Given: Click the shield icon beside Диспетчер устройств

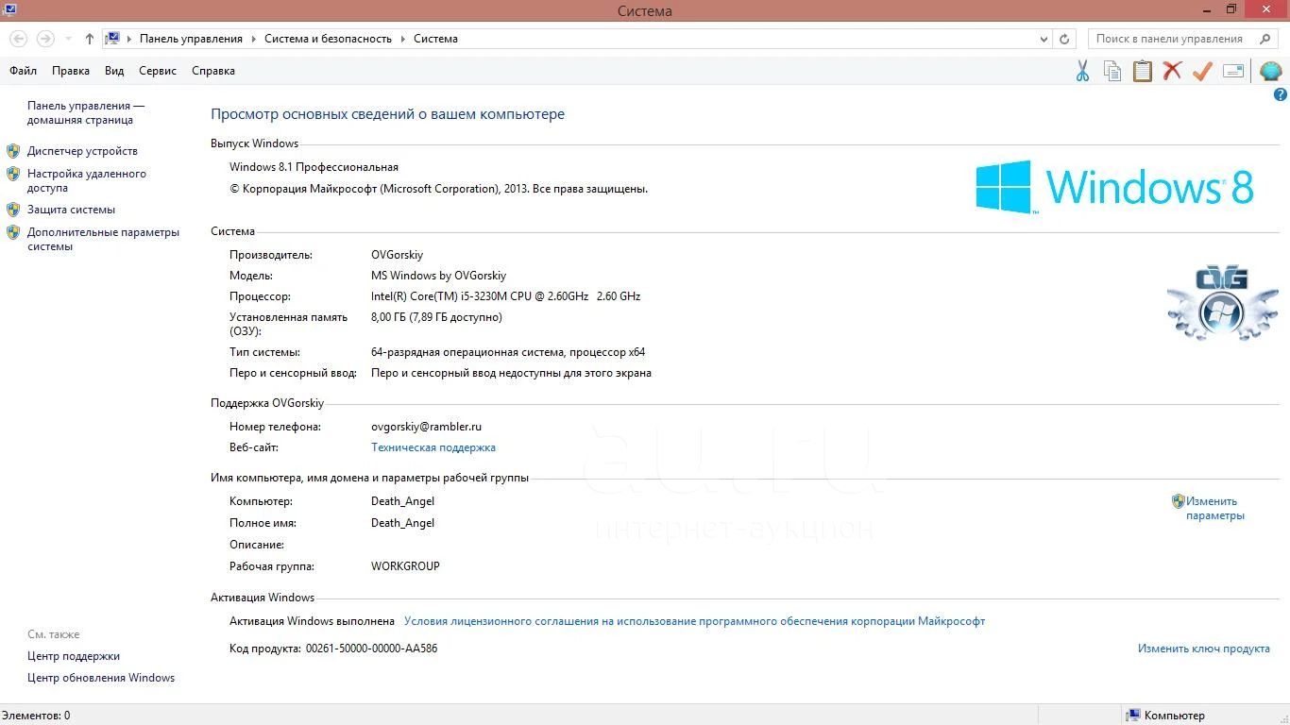Looking at the screenshot, I should pyautogui.click(x=13, y=151).
